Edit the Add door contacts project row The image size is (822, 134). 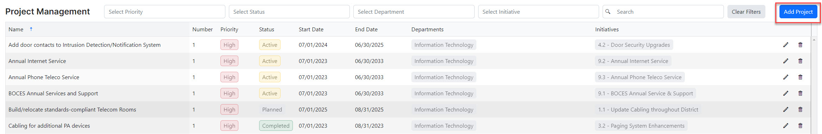point(785,45)
